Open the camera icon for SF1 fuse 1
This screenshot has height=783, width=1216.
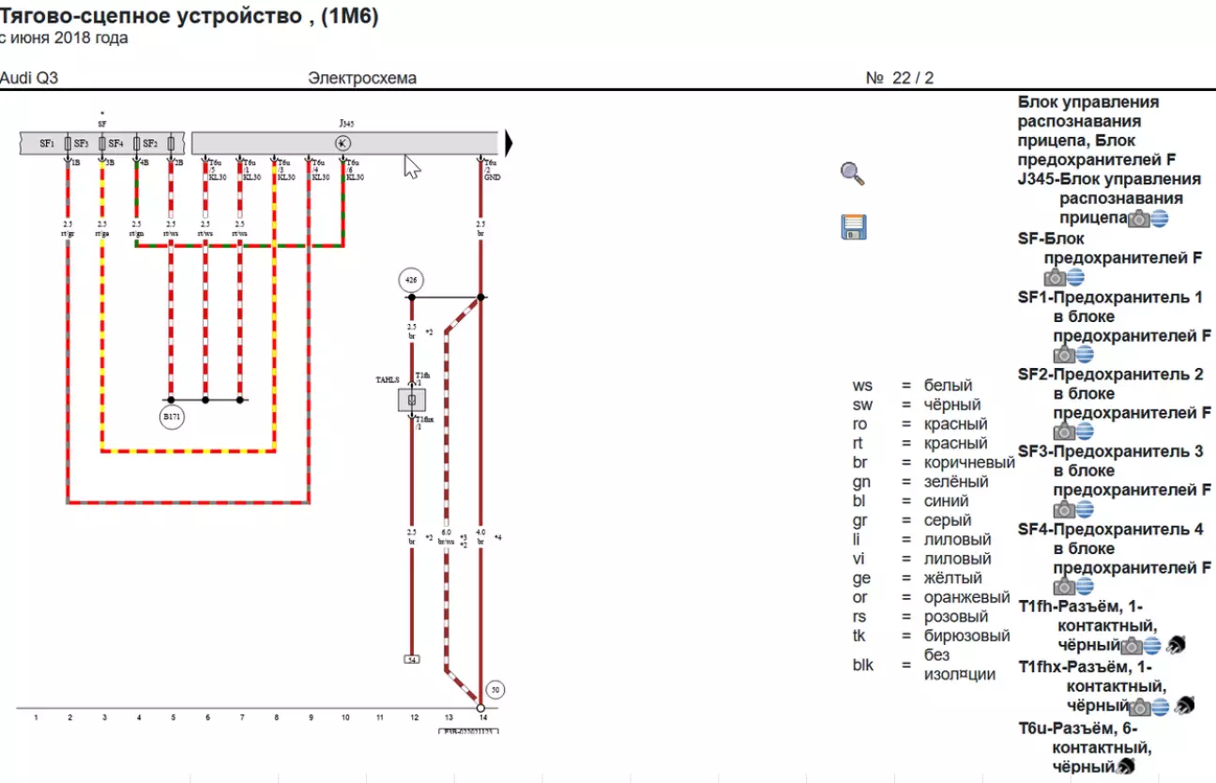(1064, 355)
